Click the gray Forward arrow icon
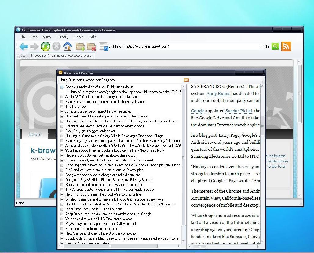The height and width of the screenshot is (253, 314). (x=34, y=46)
